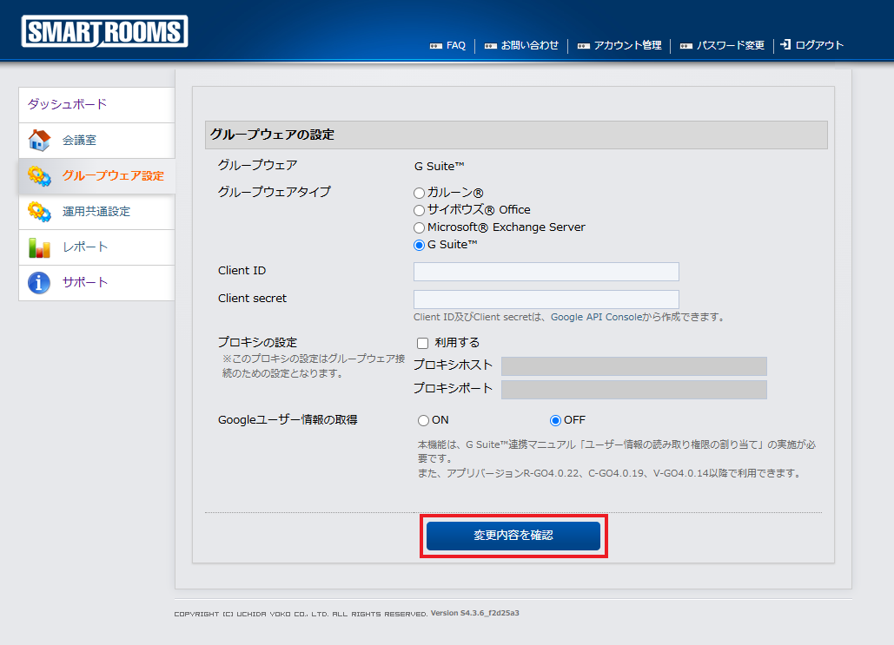Click inside the Client ID input field
The image size is (894, 645).
click(x=546, y=272)
